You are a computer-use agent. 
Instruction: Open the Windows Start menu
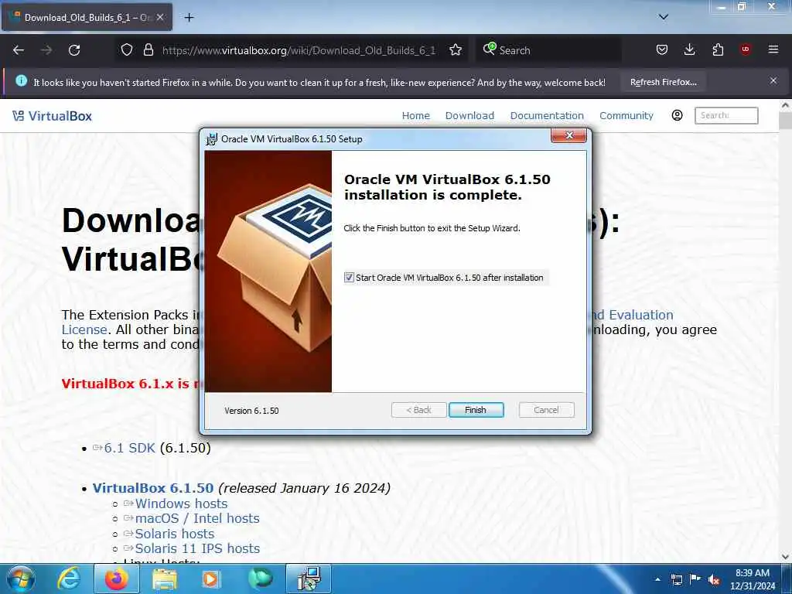tap(20, 579)
